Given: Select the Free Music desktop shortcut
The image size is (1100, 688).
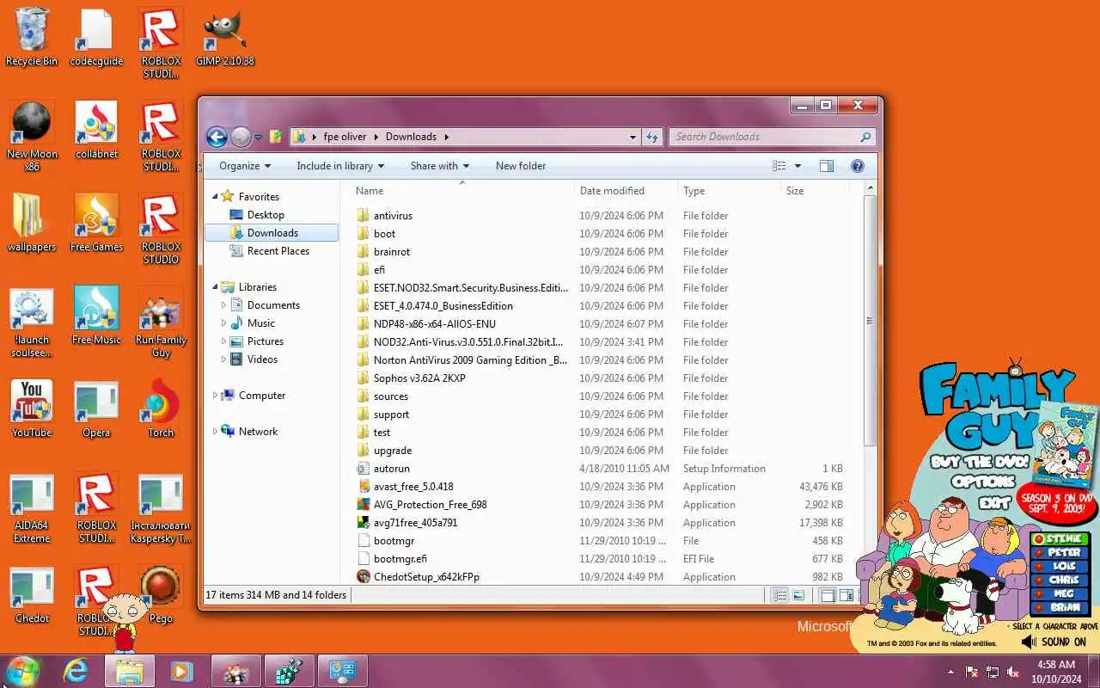Looking at the screenshot, I should [x=96, y=316].
